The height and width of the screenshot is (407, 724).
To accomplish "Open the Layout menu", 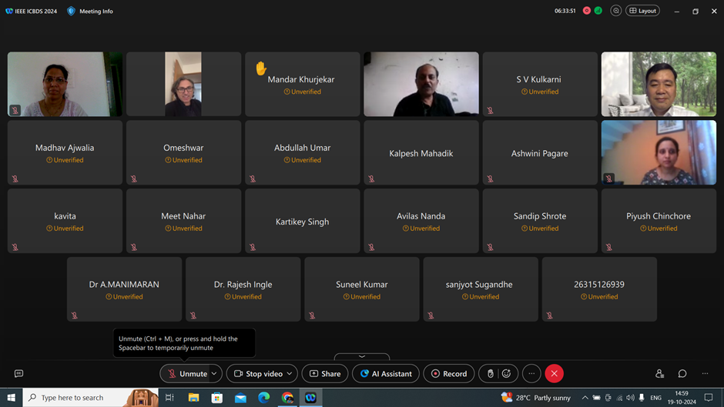I will [642, 11].
